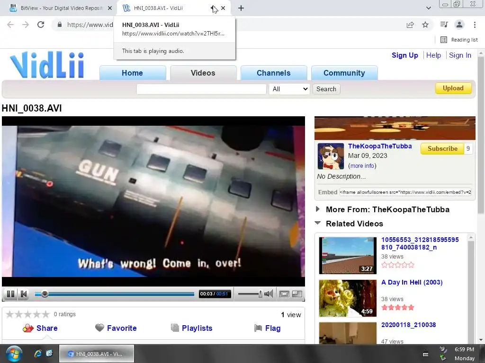Open the taskbar on-screen keyboard icon
Screen dimensions: 485x363
tap(426, 354)
